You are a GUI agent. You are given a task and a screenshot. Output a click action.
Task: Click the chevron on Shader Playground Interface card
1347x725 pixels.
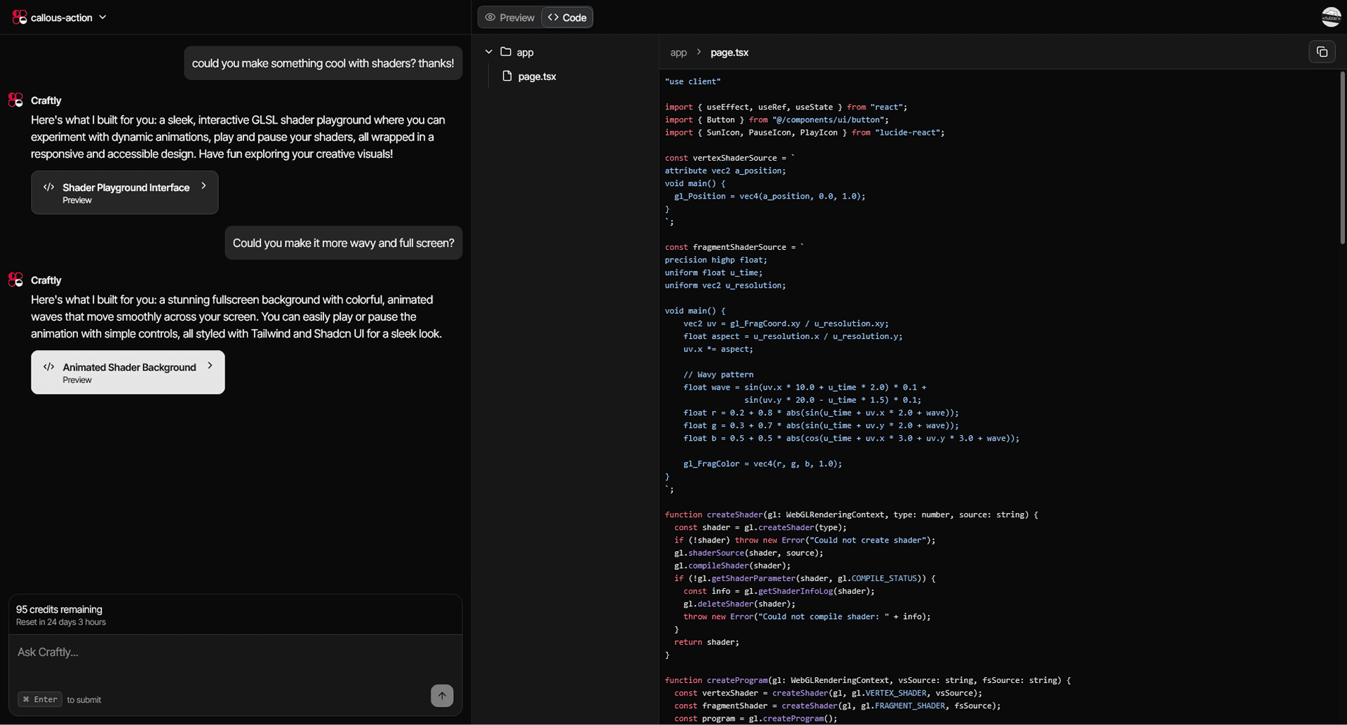pyautogui.click(x=203, y=186)
